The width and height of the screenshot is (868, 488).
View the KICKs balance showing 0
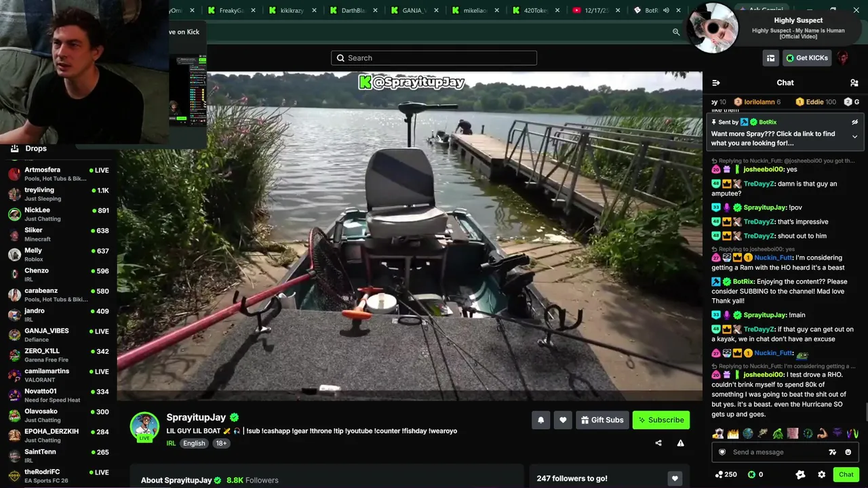755,474
